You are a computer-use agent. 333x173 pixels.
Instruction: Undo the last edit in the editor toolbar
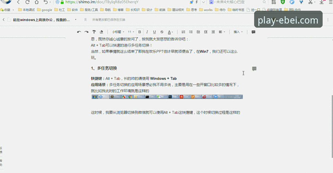click(79, 32)
